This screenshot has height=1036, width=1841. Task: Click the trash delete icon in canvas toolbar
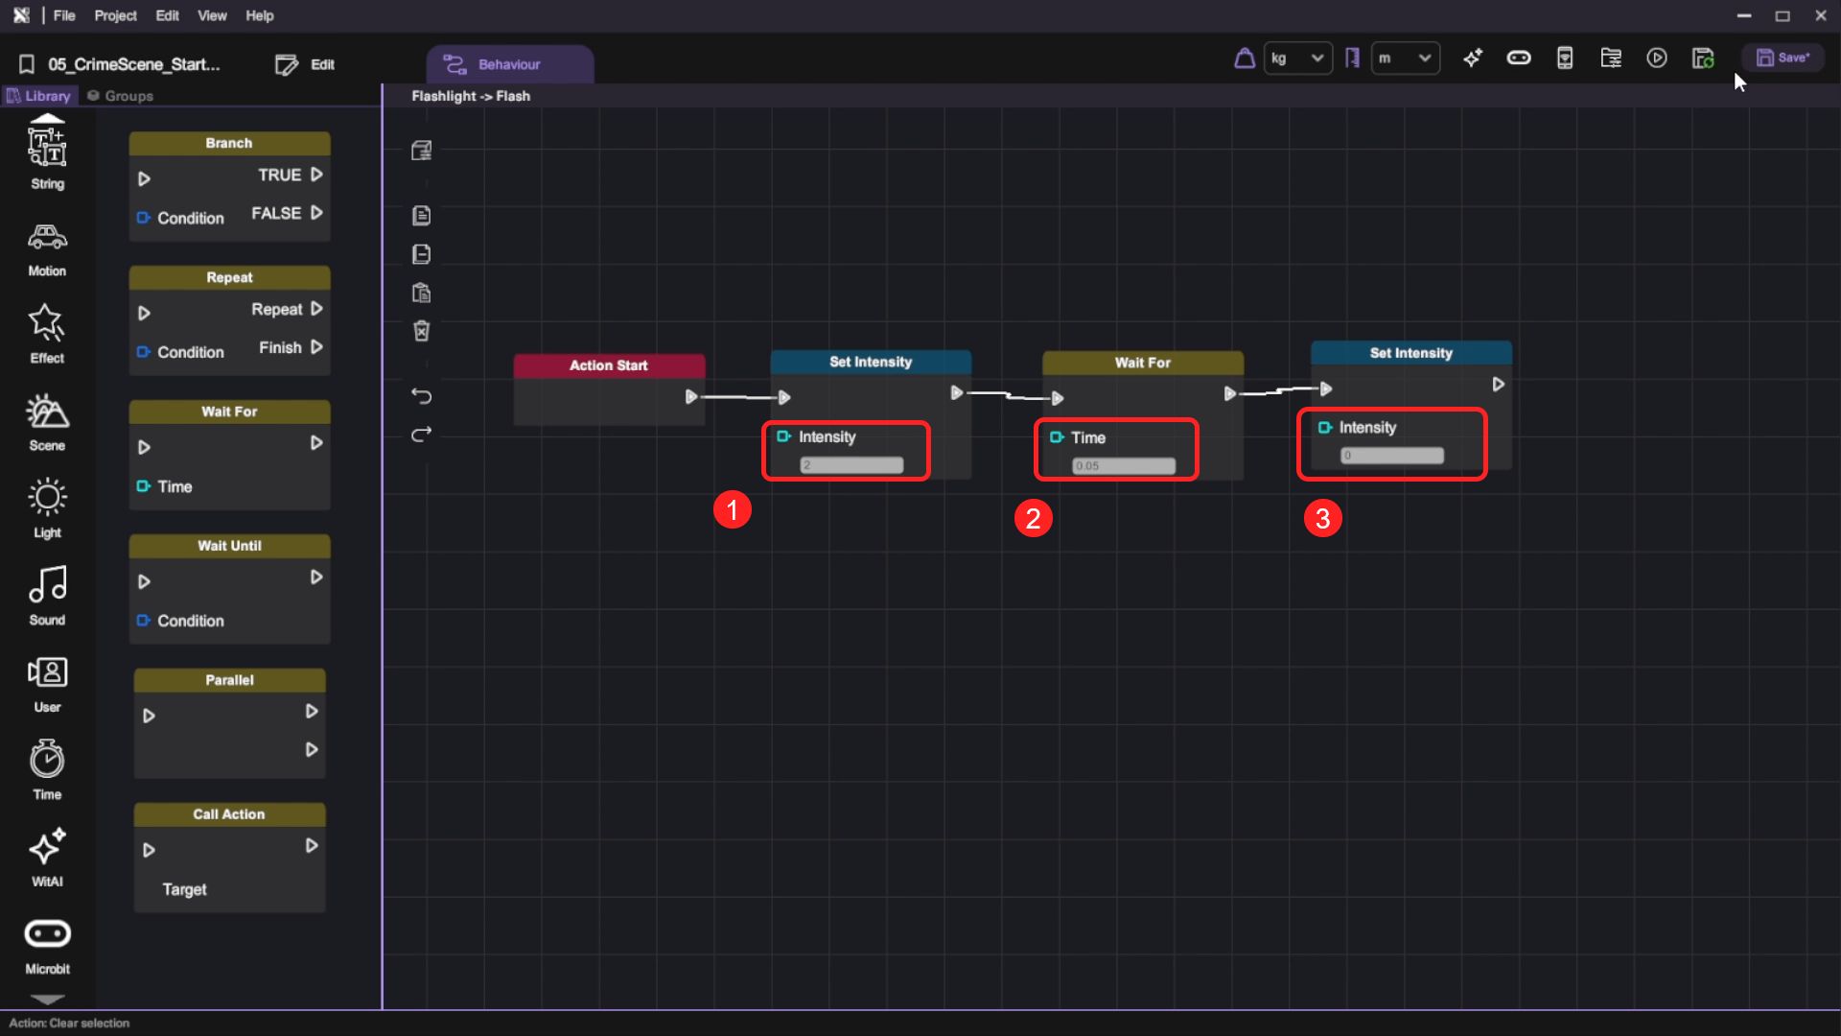click(x=421, y=331)
